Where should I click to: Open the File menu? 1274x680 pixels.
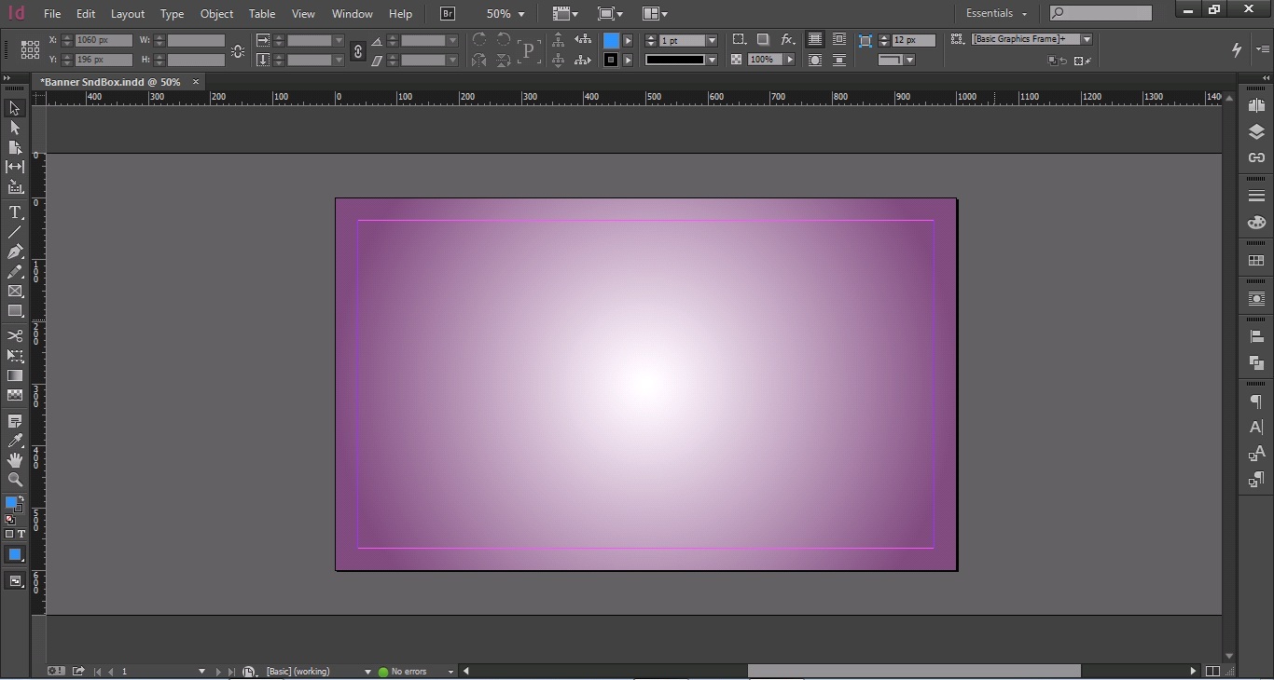click(52, 14)
